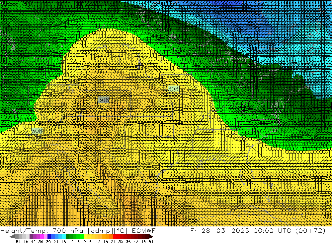This screenshot has height=243, width=332.
Task: Click the '6' value right of 0 on the scale
Action: [90, 242]
